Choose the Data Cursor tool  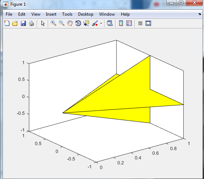pos(86,24)
